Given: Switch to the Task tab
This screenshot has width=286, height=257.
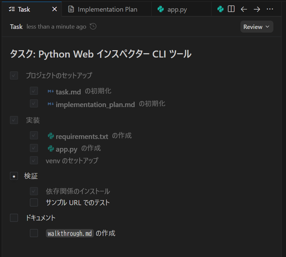Looking at the screenshot, I should pyautogui.click(x=32, y=9).
